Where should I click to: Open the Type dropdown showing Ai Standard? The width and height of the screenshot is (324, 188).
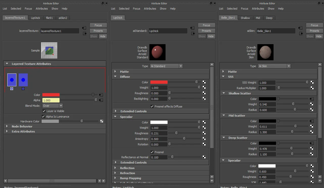166,66
